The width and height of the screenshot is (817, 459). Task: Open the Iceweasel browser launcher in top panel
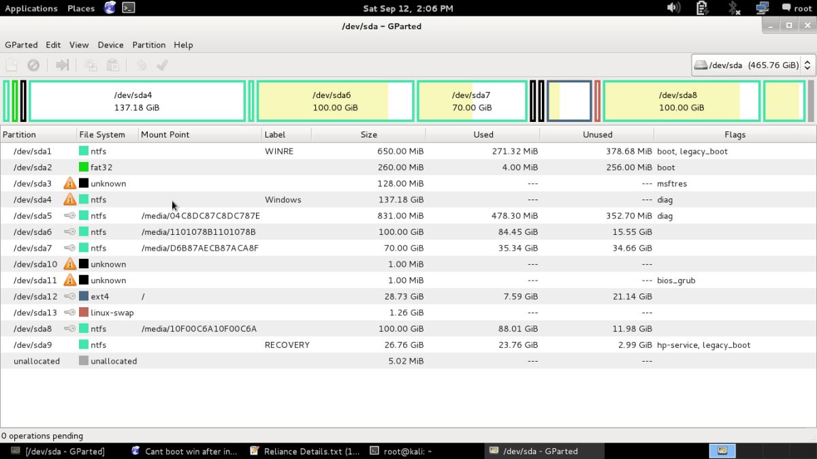[x=110, y=8]
